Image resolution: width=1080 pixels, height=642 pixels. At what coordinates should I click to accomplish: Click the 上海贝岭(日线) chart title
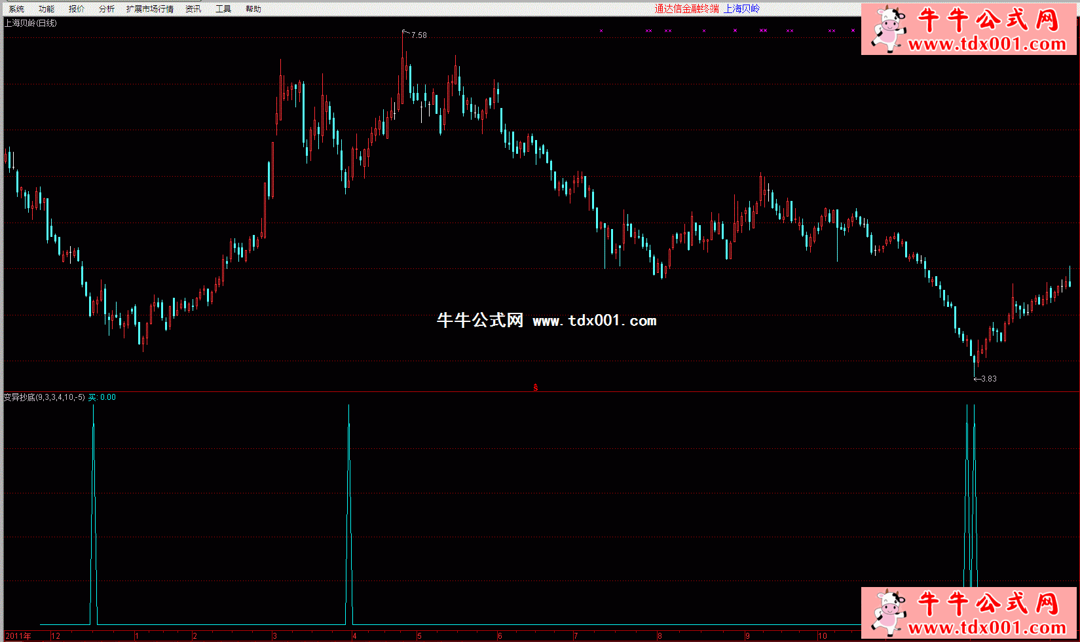pos(31,23)
